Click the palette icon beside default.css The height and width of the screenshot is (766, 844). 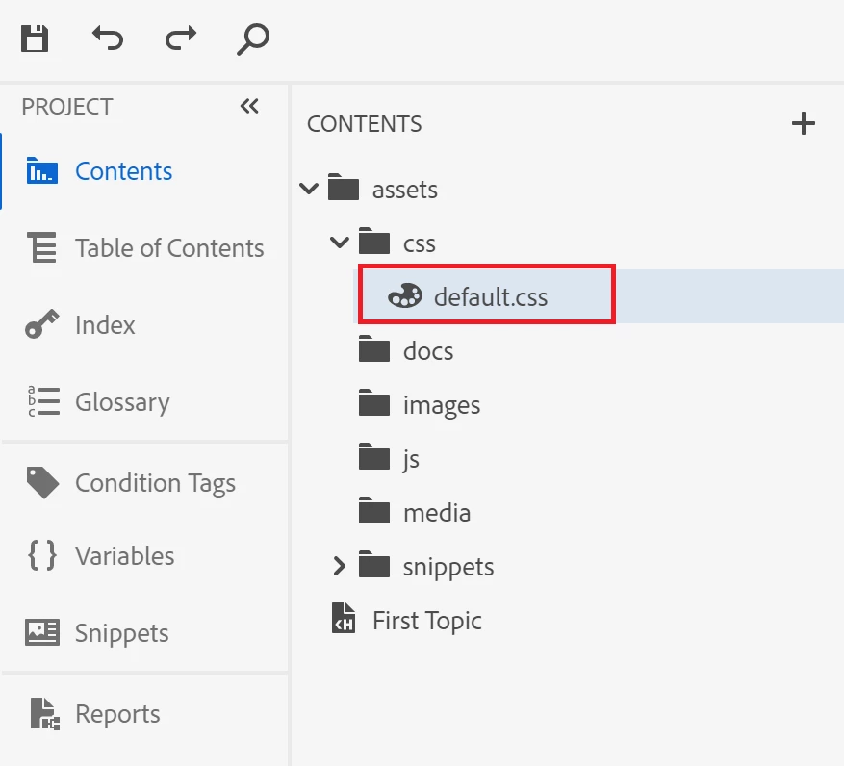coord(405,296)
